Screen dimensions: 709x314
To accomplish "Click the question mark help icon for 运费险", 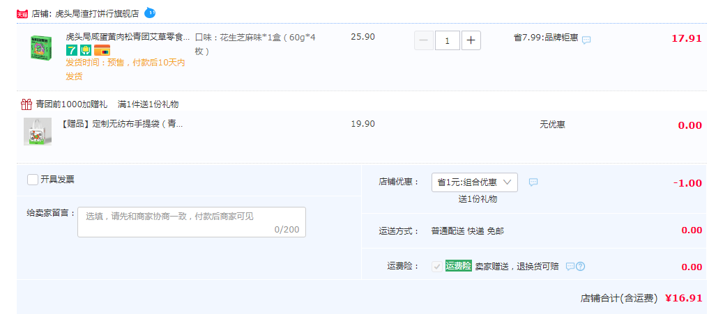I will [x=581, y=267].
